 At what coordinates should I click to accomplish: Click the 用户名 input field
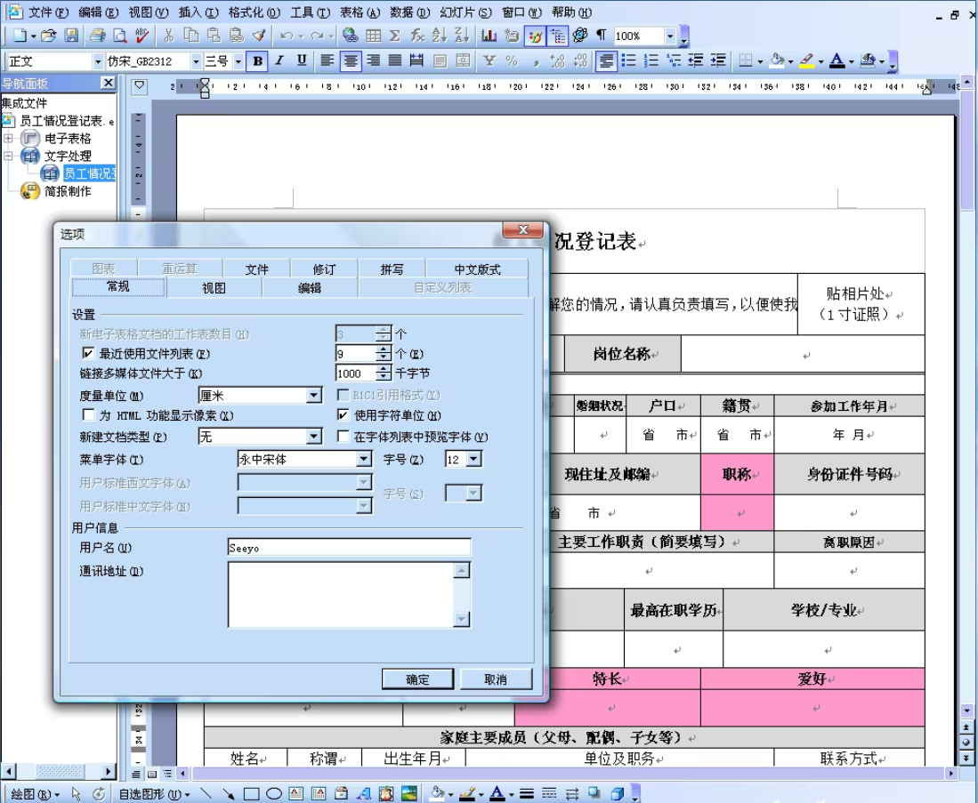tap(349, 548)
